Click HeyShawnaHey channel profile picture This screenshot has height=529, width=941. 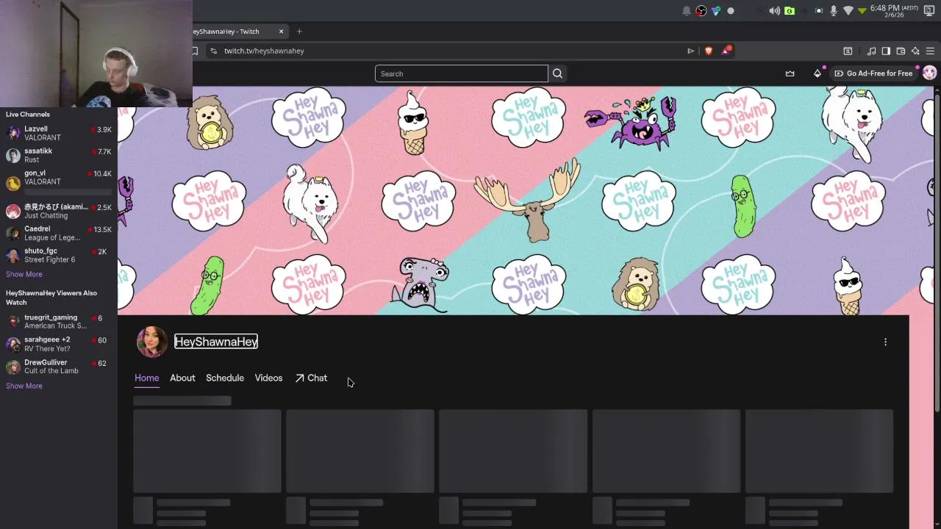[x=152, y=342]
